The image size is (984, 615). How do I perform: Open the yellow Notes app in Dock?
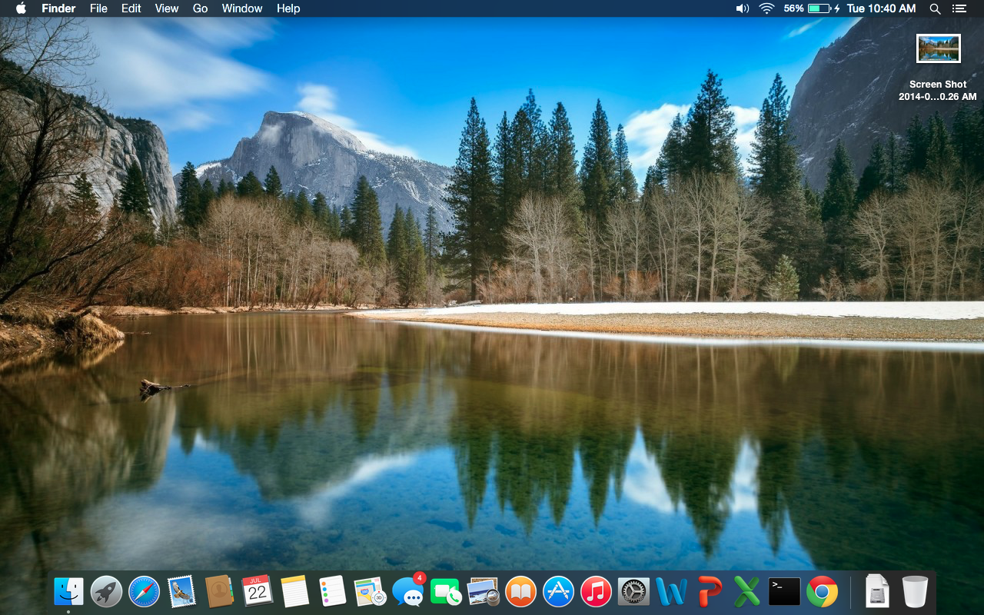click(294, 592)
